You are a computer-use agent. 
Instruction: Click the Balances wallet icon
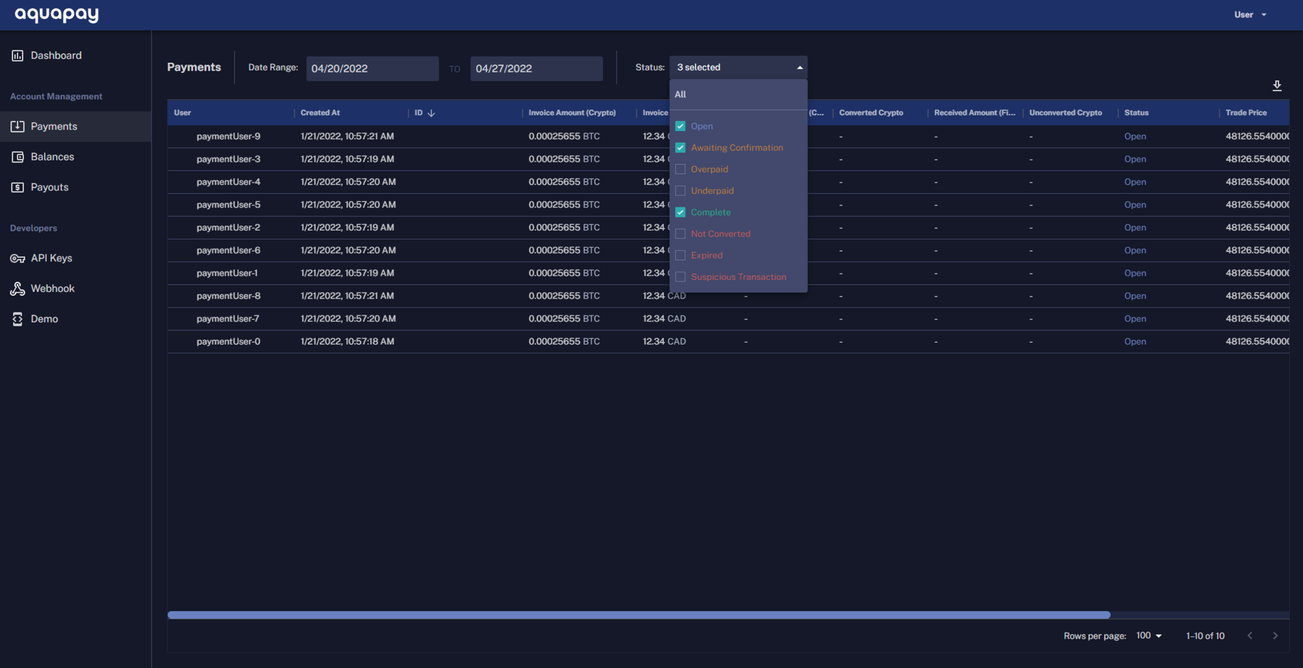click(x=18, y=157)
